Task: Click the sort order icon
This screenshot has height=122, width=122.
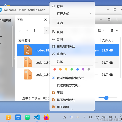Action: [x=112, y=30]
